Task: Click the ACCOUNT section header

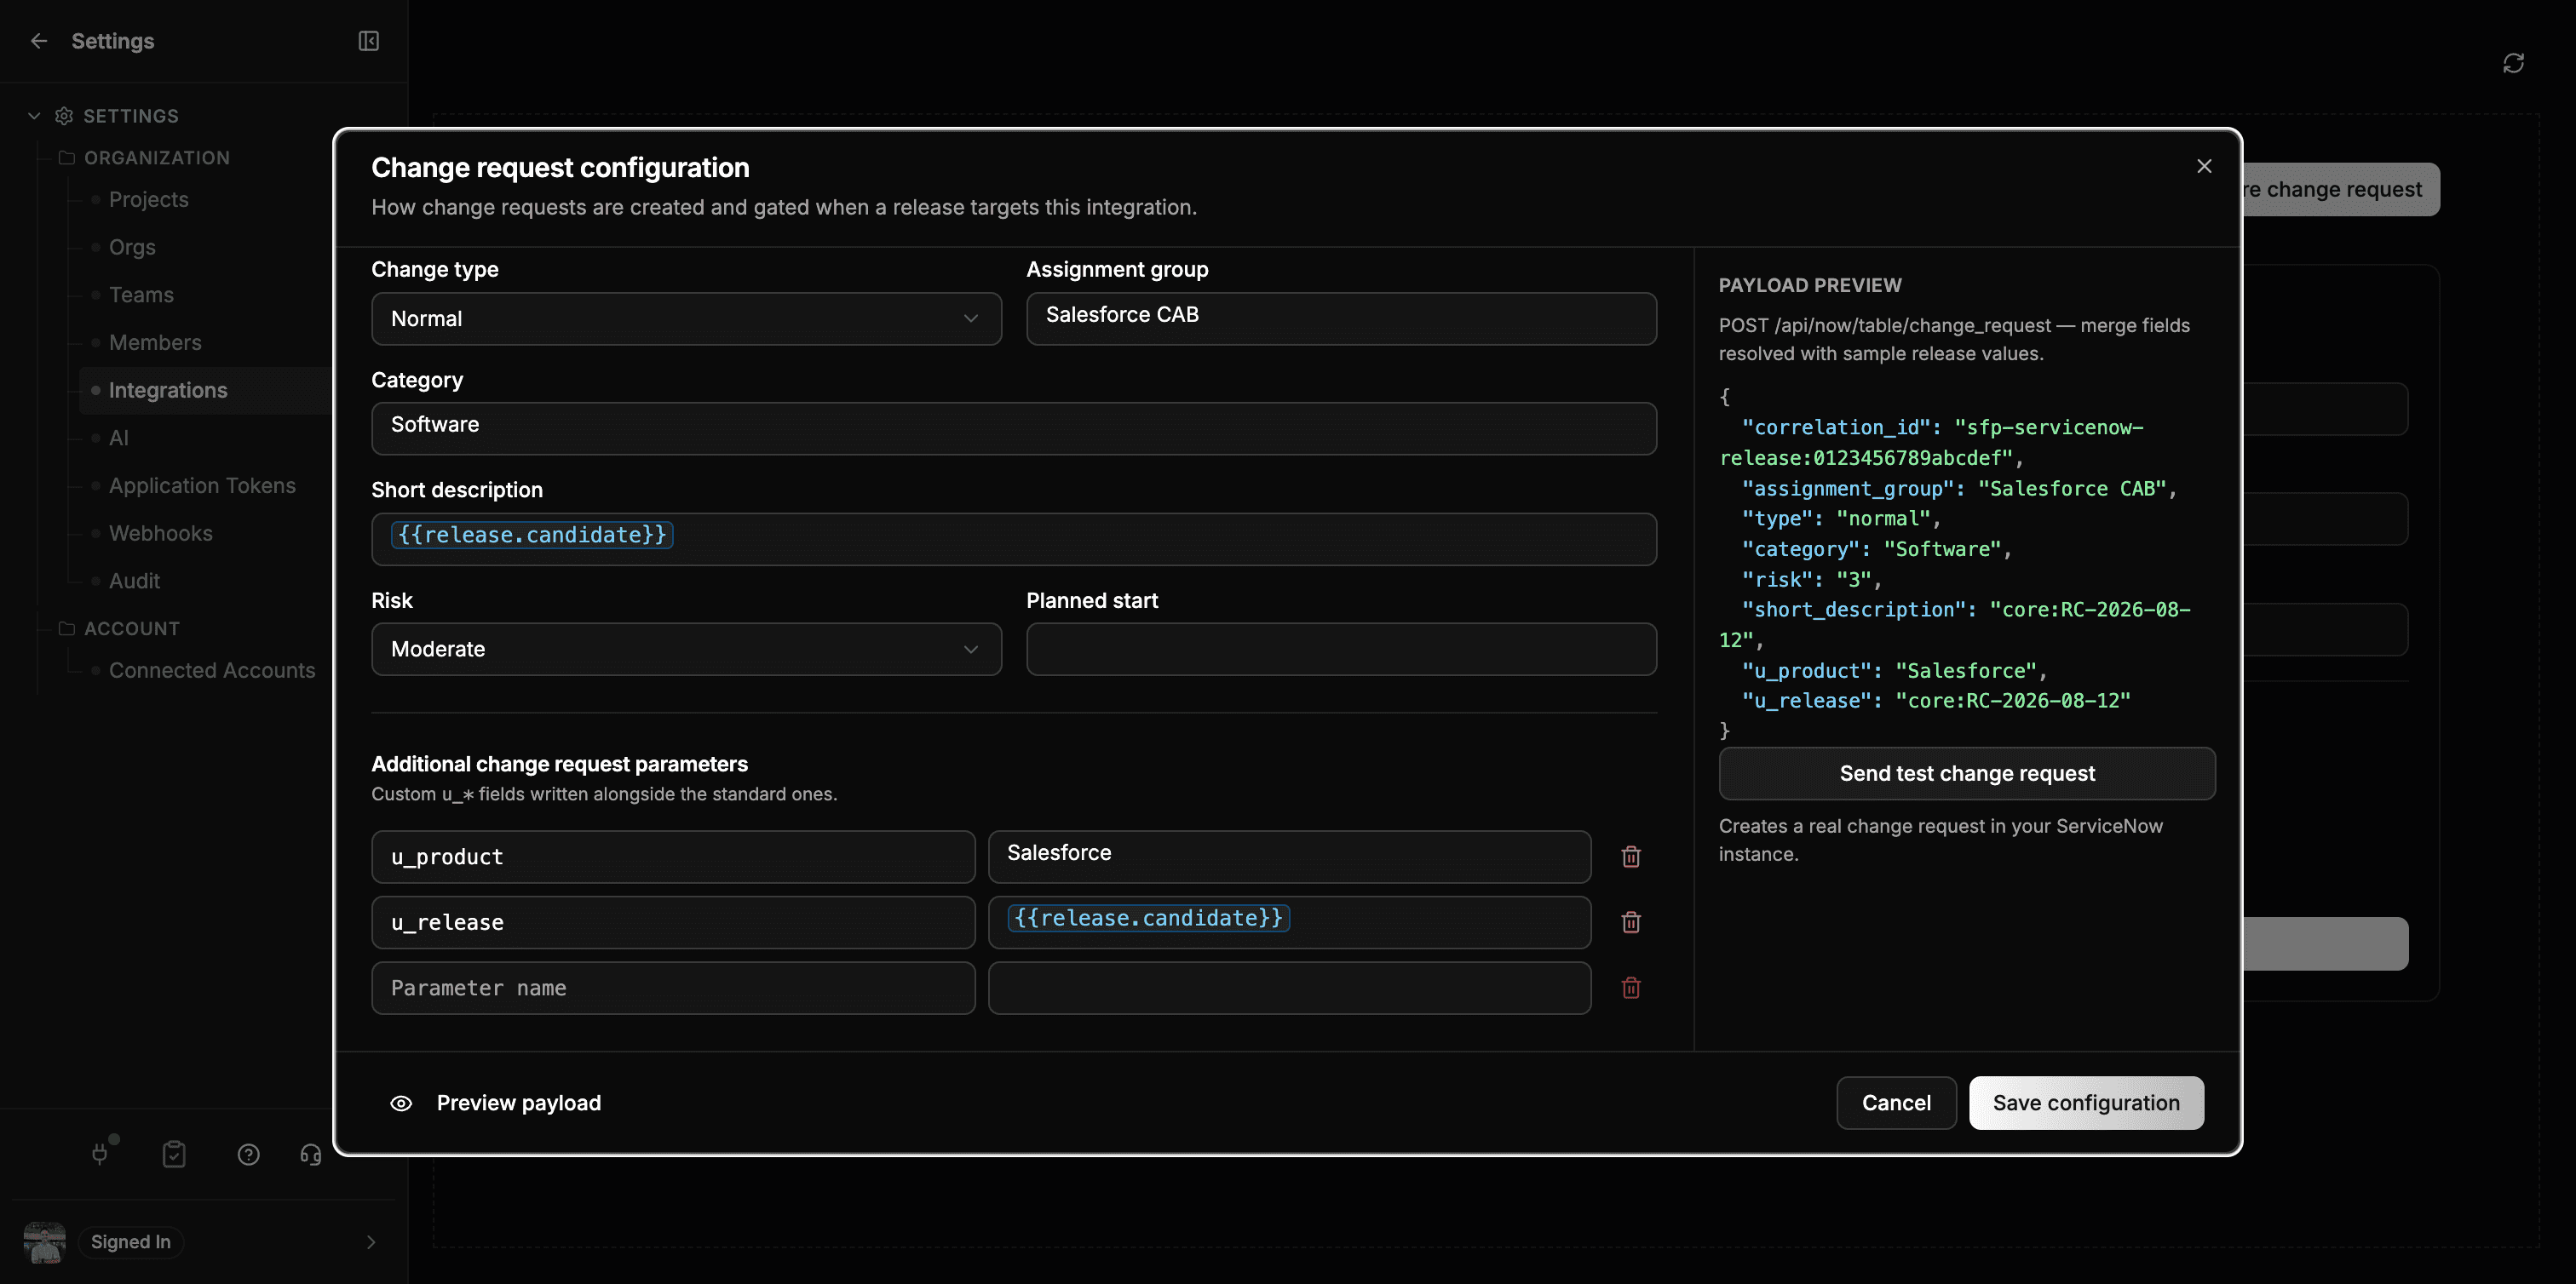Action: coord(132,628)
